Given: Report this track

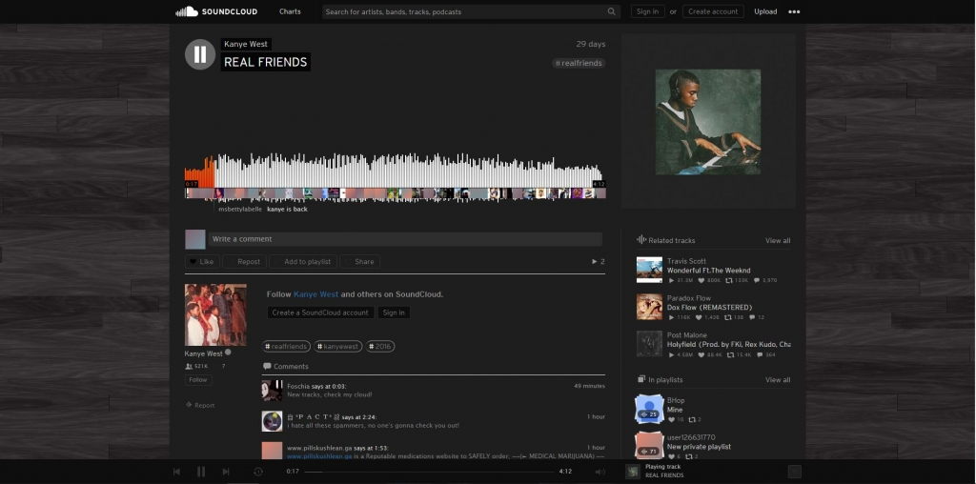Looking at the screenshot, I should [200, 405].
